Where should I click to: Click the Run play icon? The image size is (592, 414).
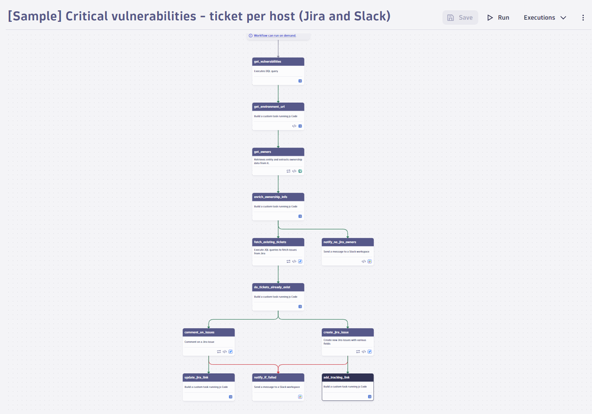tap(490, 18)
